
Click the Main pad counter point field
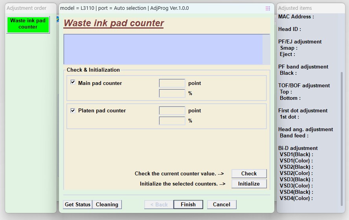point(172,83)
